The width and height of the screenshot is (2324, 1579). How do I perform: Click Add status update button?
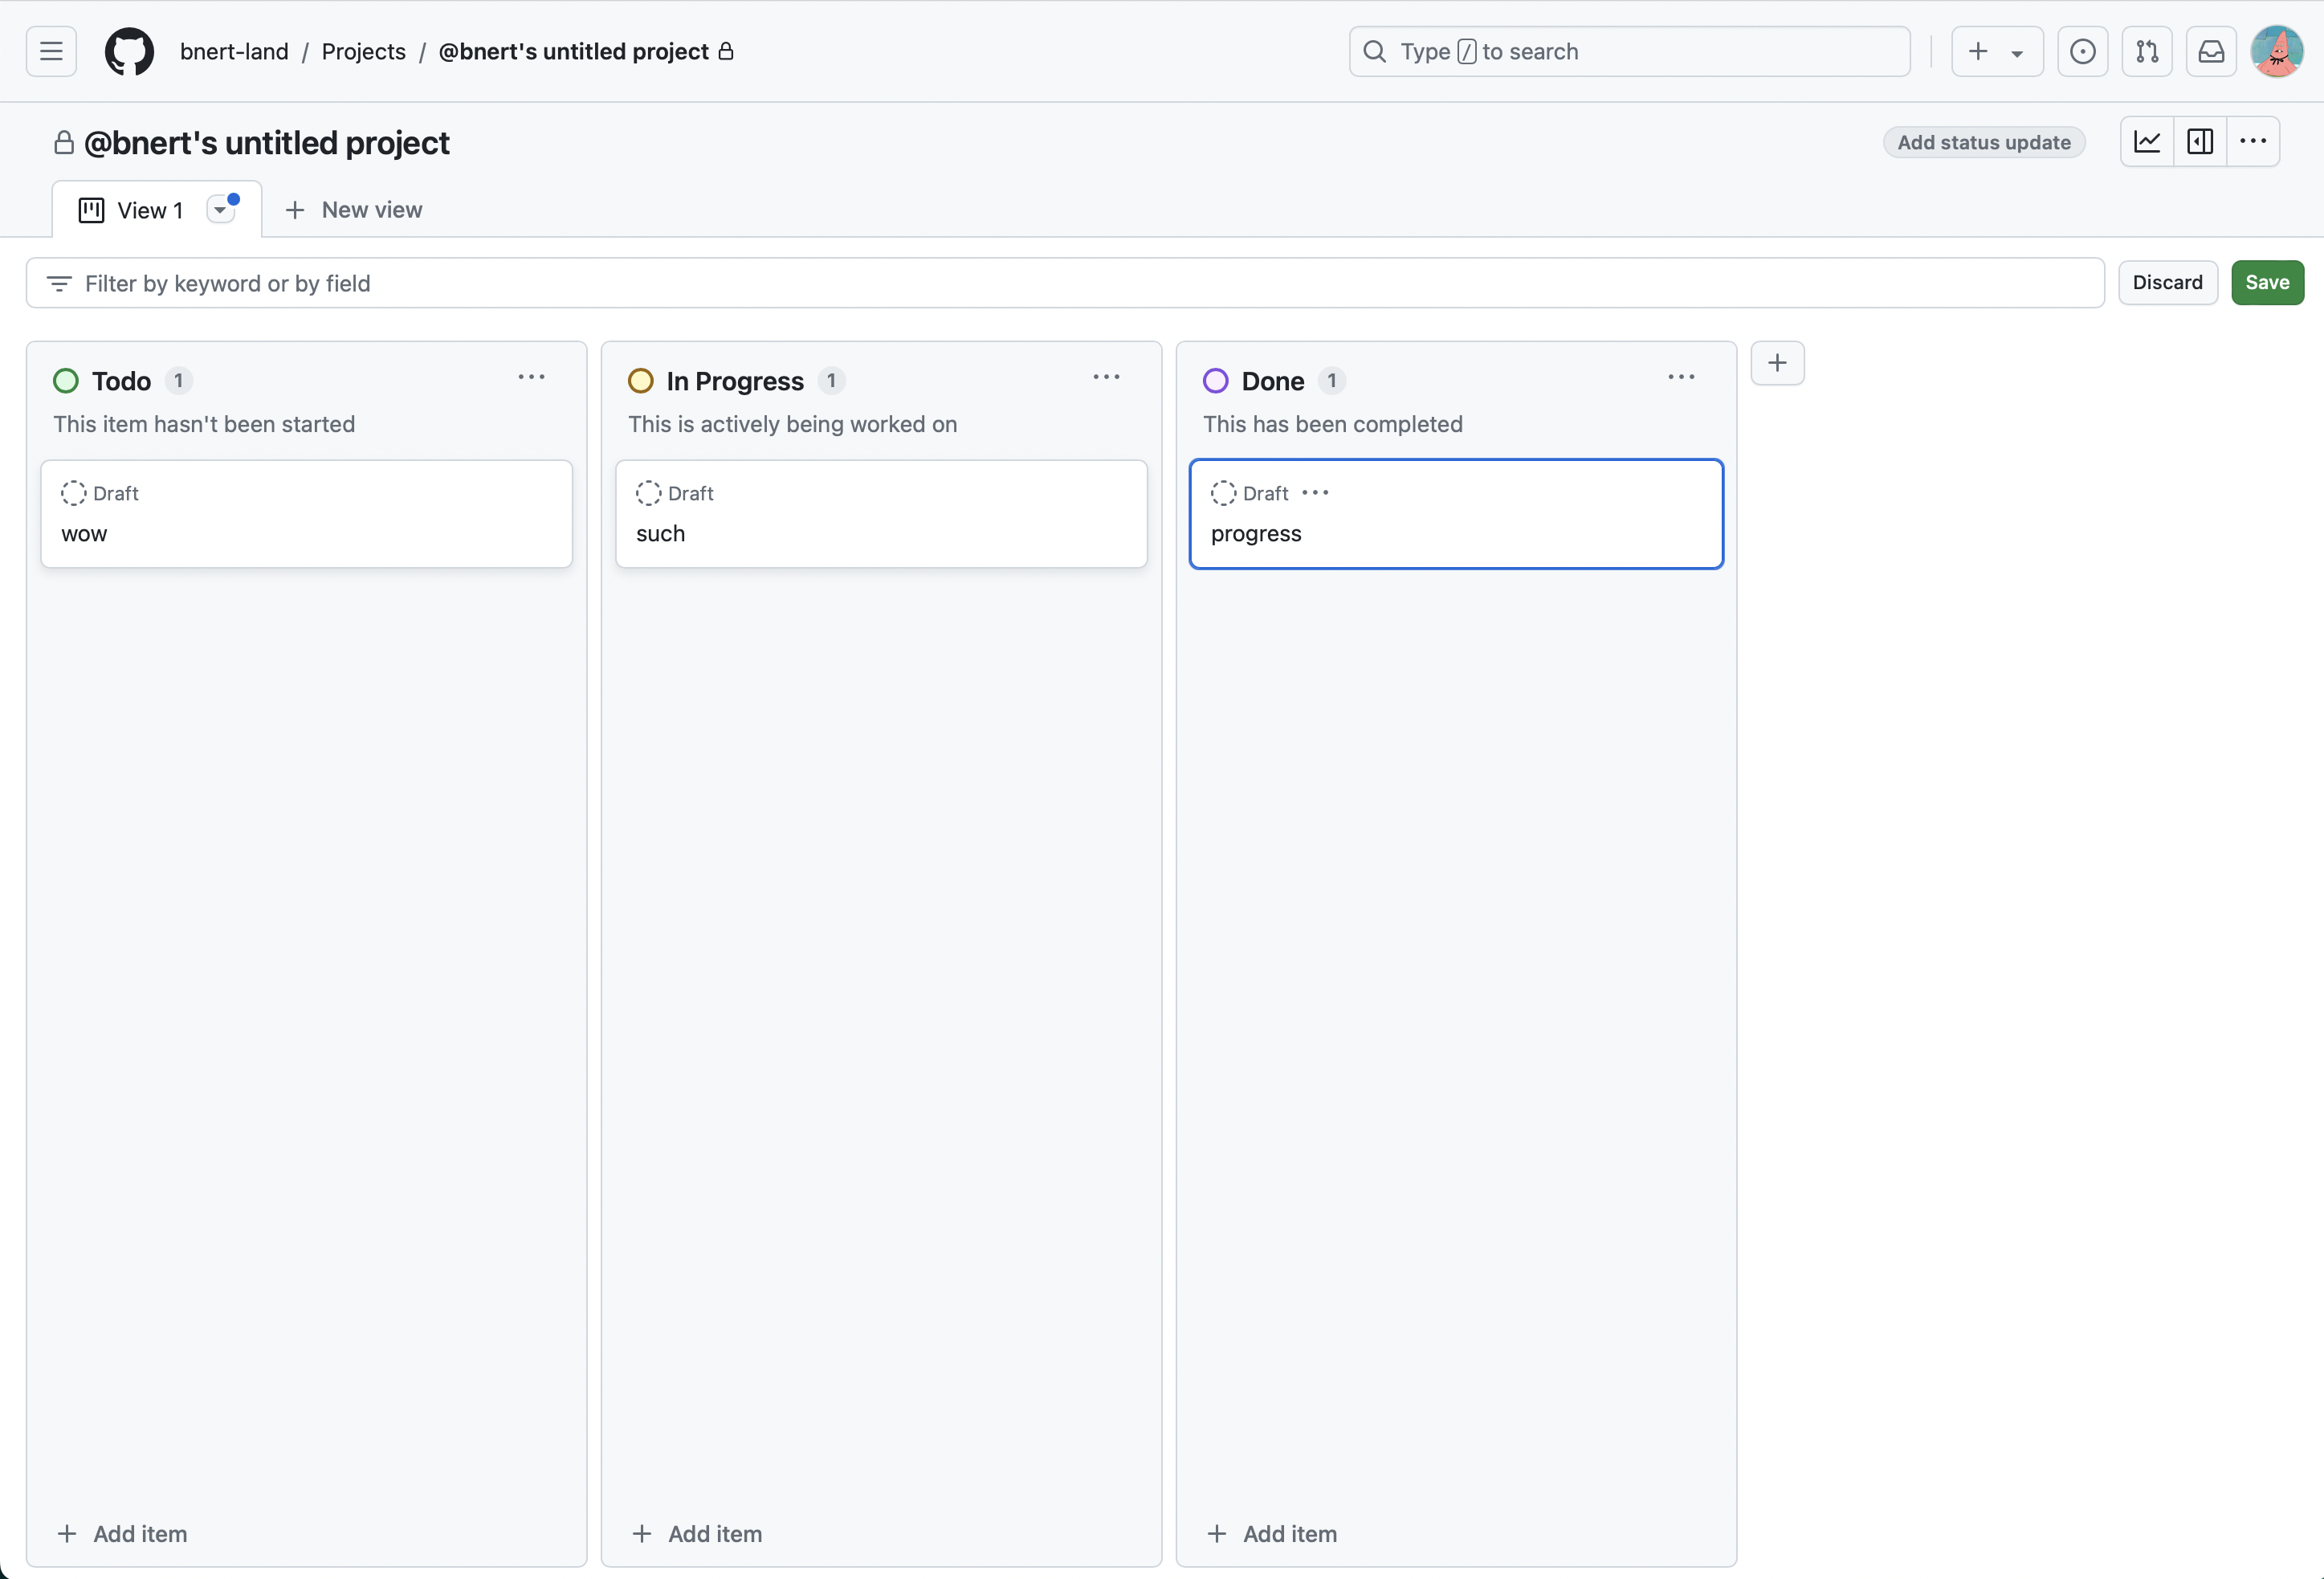[1983, 143]
